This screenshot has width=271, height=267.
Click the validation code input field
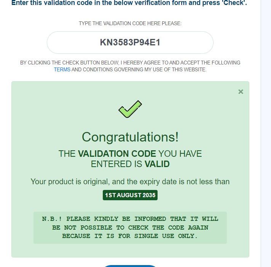(x=130, y=42)
